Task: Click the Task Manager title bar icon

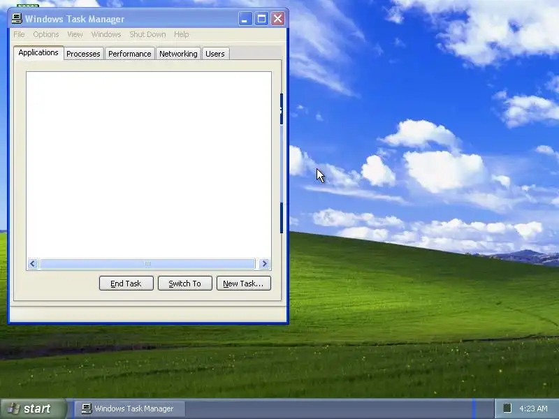Action: click(x=17, y=19)
